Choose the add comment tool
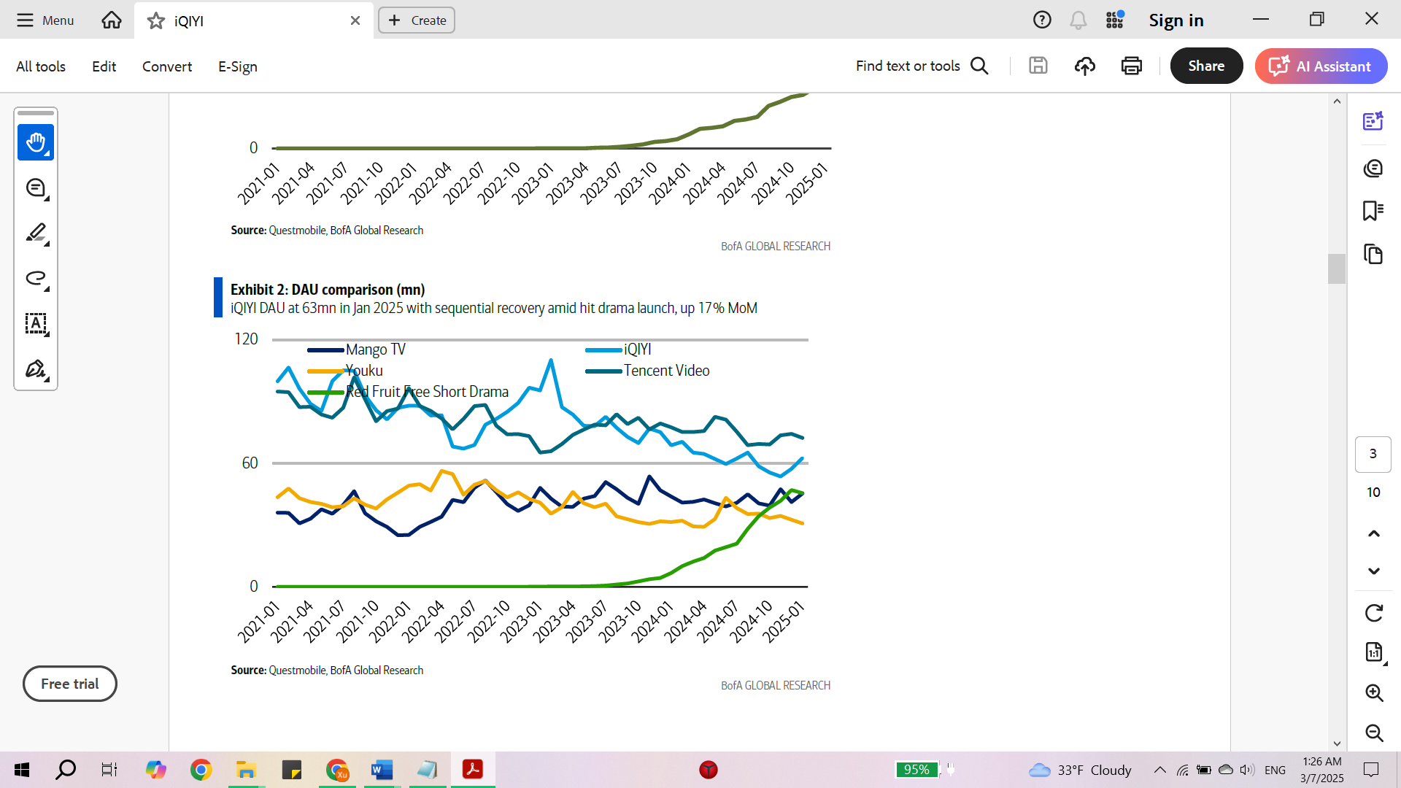The height and width of the screenshot is (788, 1401). click(36, 188)
